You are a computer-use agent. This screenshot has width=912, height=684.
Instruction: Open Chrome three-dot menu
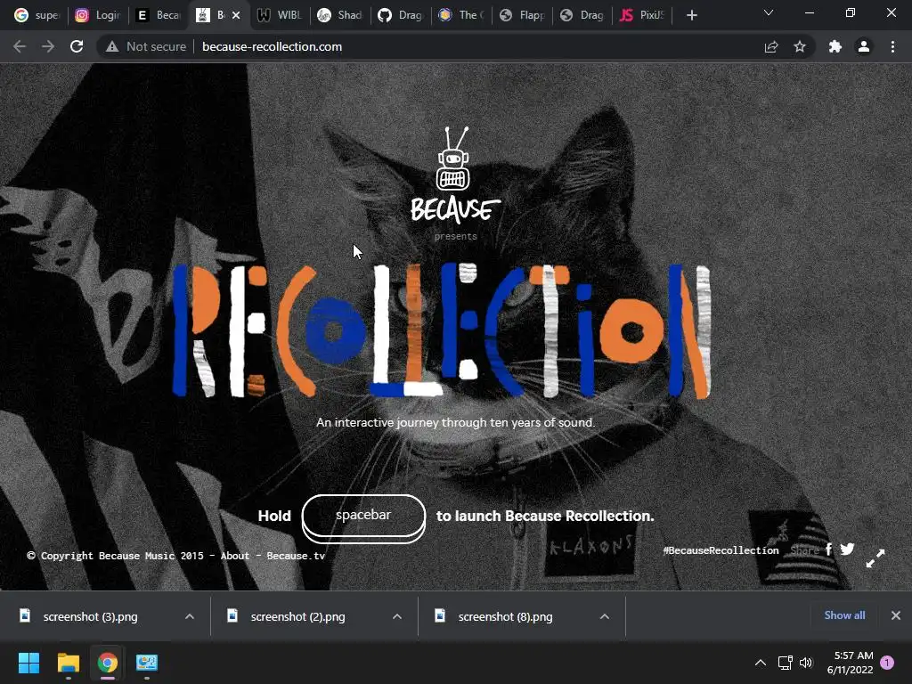click(x=892, y=46)
